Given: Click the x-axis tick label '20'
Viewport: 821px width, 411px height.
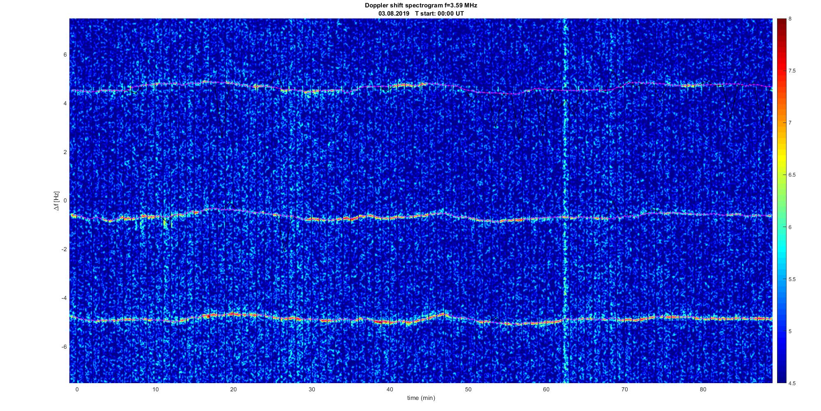Looking at the screenshot, I should click(x=234, y=389).
